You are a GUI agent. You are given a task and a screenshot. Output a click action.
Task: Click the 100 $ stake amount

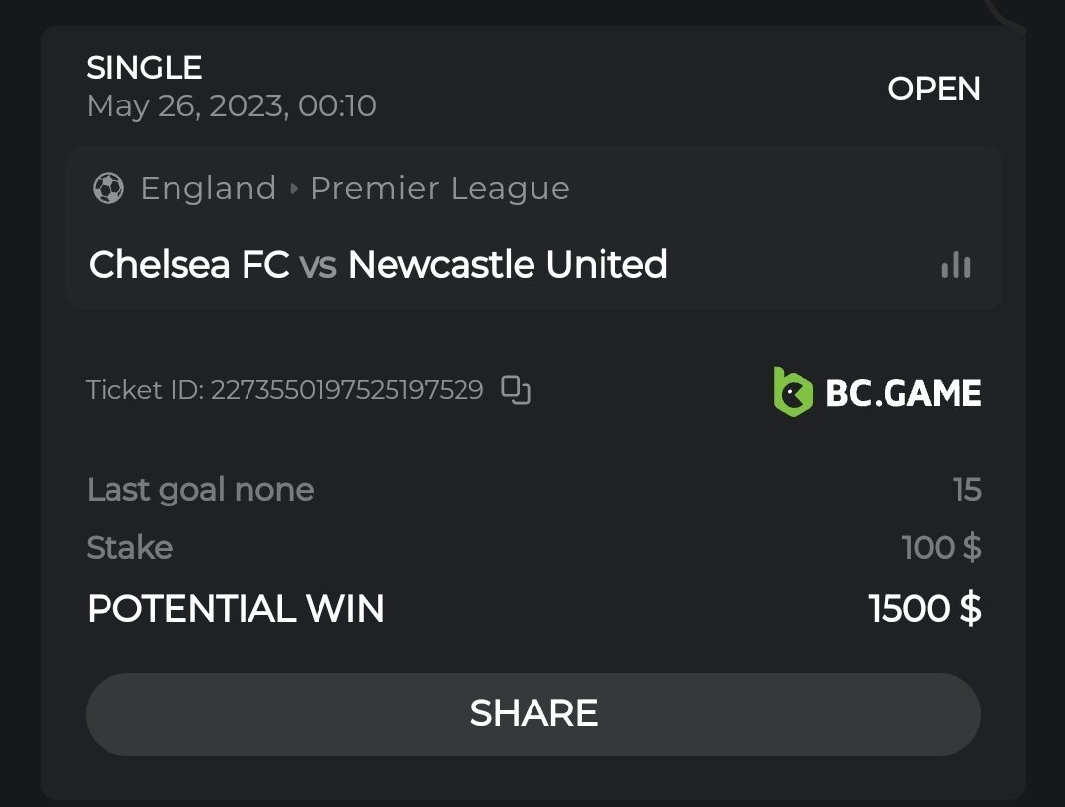tap(941, 548)
